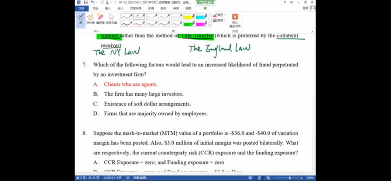This screenshot has height=181, width=391.
Task: Switch to Read Mode view
Action: click(x=250, y=178)
